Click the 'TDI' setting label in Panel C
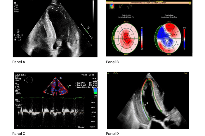 16,91
